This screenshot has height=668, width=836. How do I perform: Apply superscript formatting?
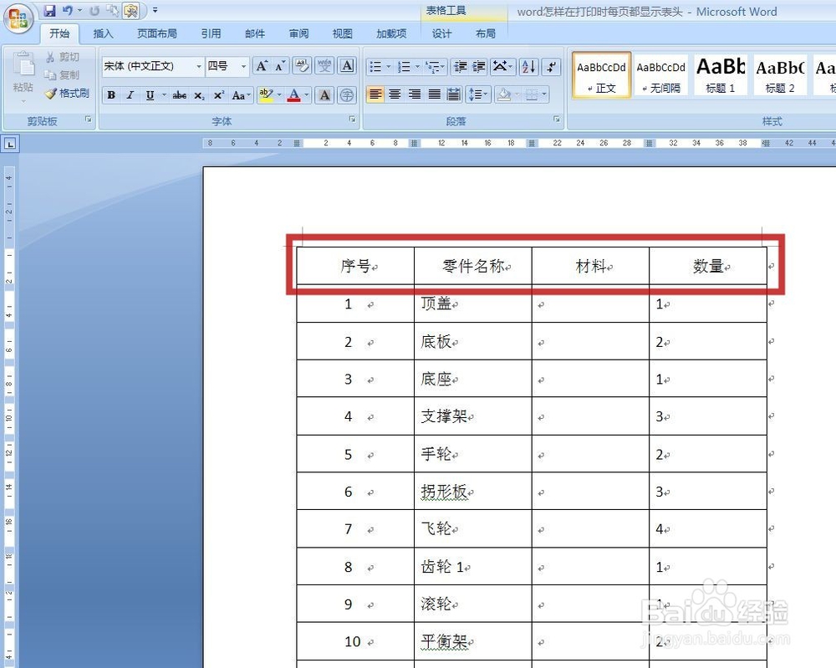tap(220, 95)
